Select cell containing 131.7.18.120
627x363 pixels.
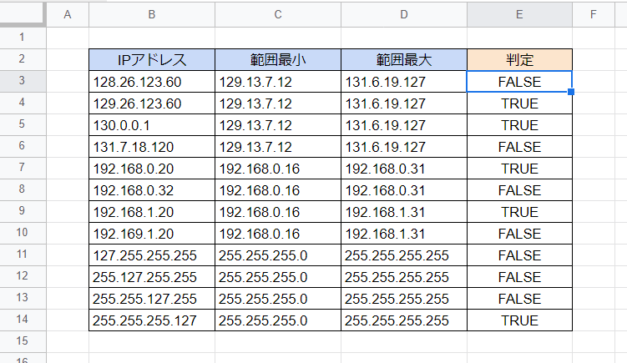tap(152, 147)
